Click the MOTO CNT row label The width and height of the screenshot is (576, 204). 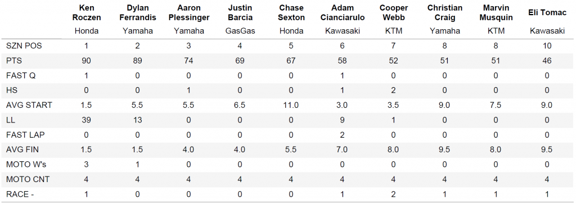(x=28, y=179)
